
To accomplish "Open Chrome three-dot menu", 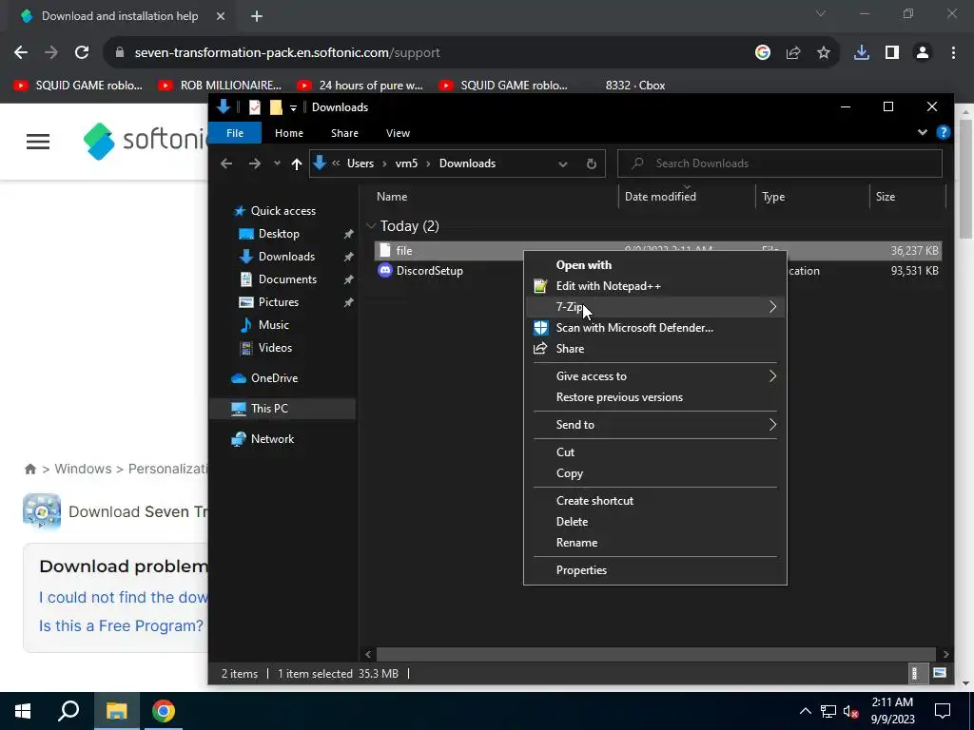I will (x=953, y=53).
